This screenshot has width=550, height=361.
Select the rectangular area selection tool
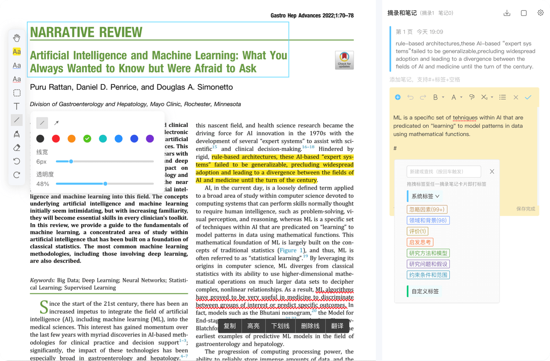[17, 93]
